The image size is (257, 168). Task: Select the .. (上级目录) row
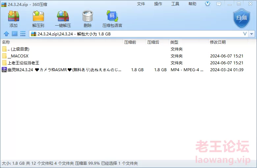click(124, 49)
